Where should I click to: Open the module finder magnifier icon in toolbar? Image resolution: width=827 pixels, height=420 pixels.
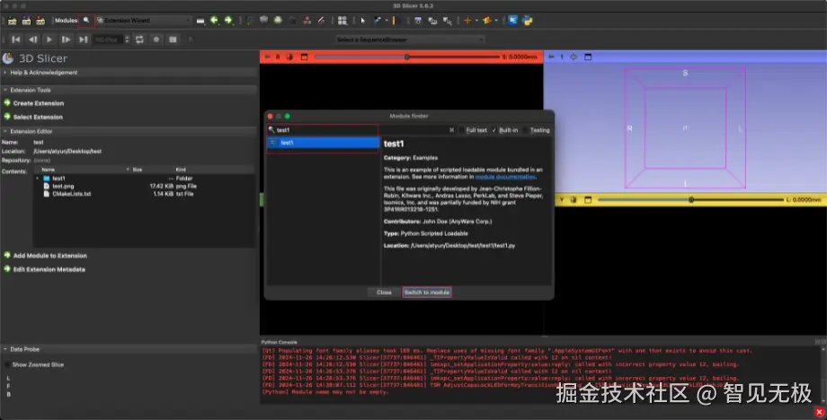point(86,20)
